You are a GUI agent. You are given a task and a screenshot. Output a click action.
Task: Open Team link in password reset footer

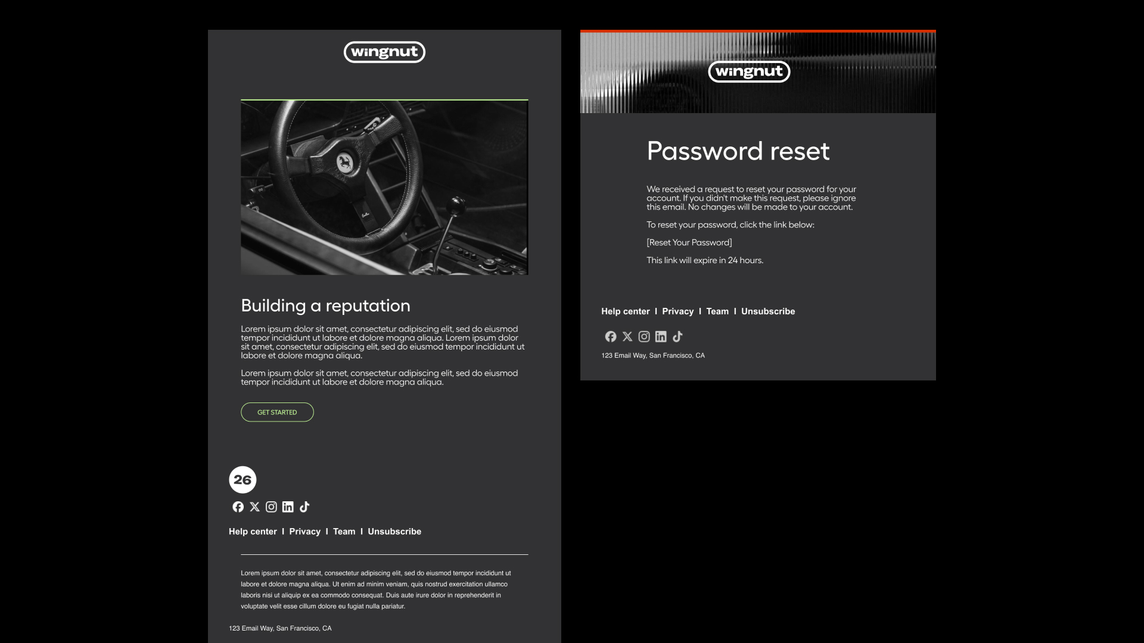(x=717, y=311)
